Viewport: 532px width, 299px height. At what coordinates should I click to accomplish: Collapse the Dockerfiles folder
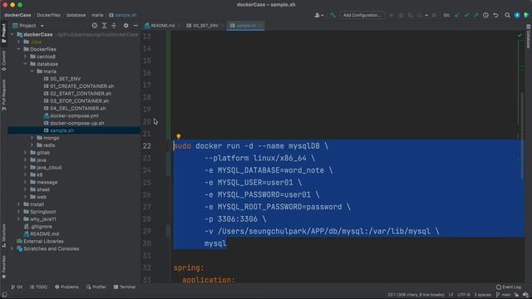(18, 49)
